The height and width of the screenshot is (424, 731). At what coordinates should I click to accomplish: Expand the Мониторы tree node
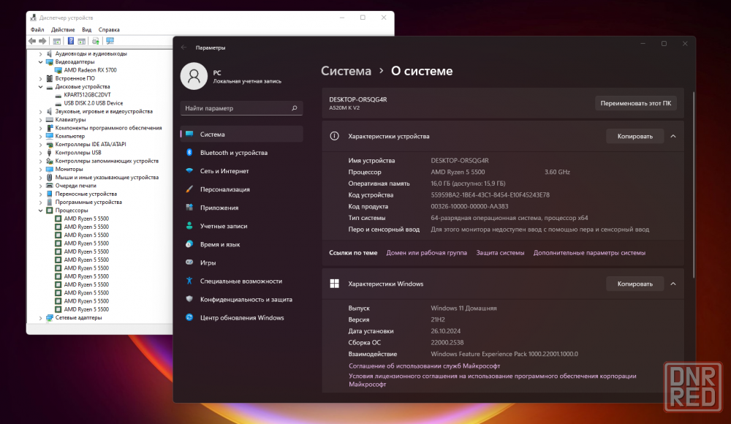click(x=40, y=170)
